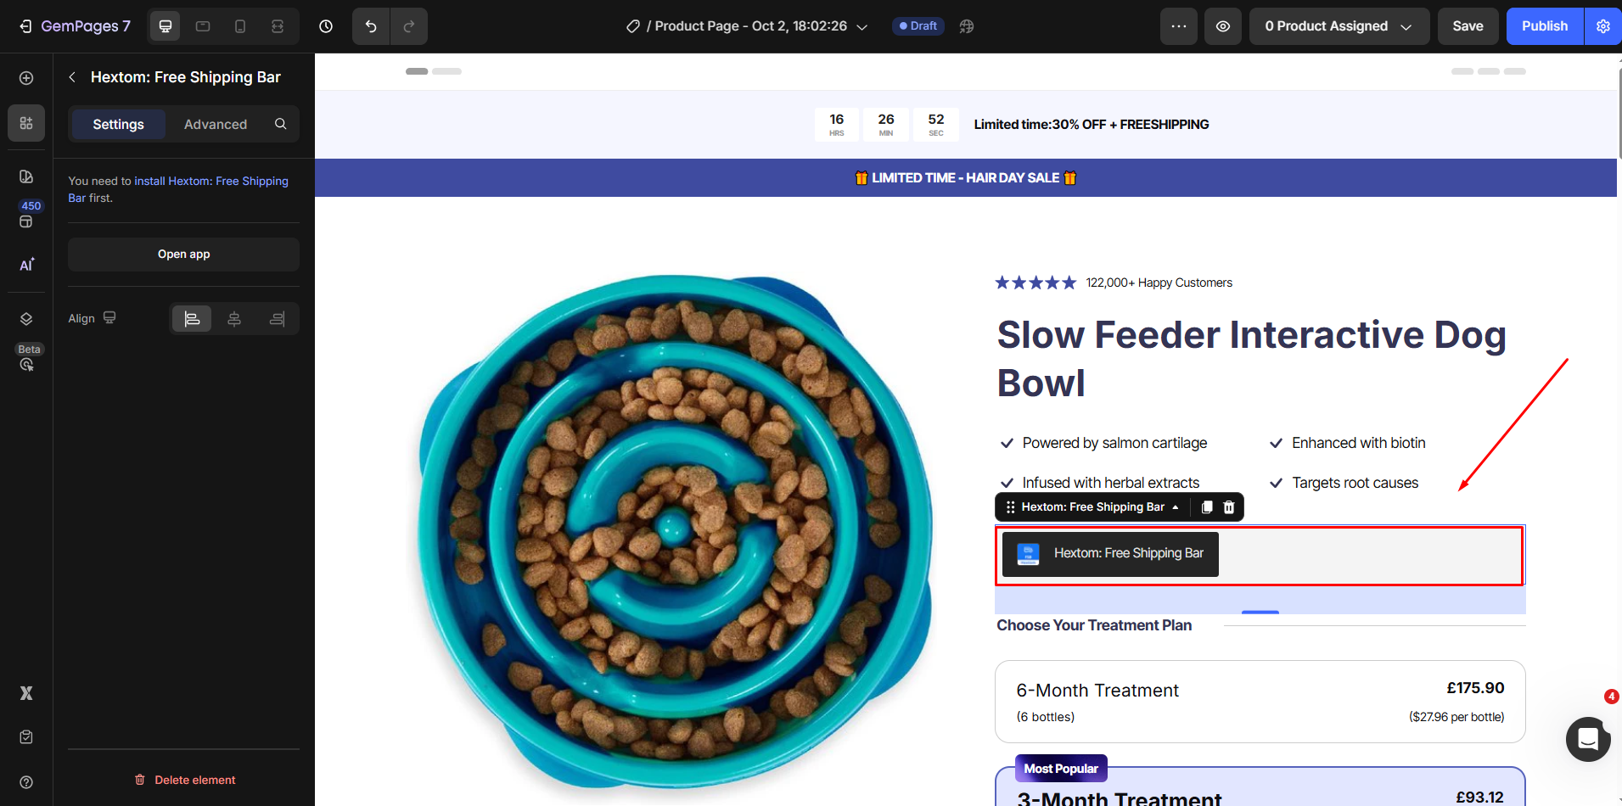Screen dimensions: 1622x806
Task: Click the countdown timer seconds box
Action: coord(936,124)
